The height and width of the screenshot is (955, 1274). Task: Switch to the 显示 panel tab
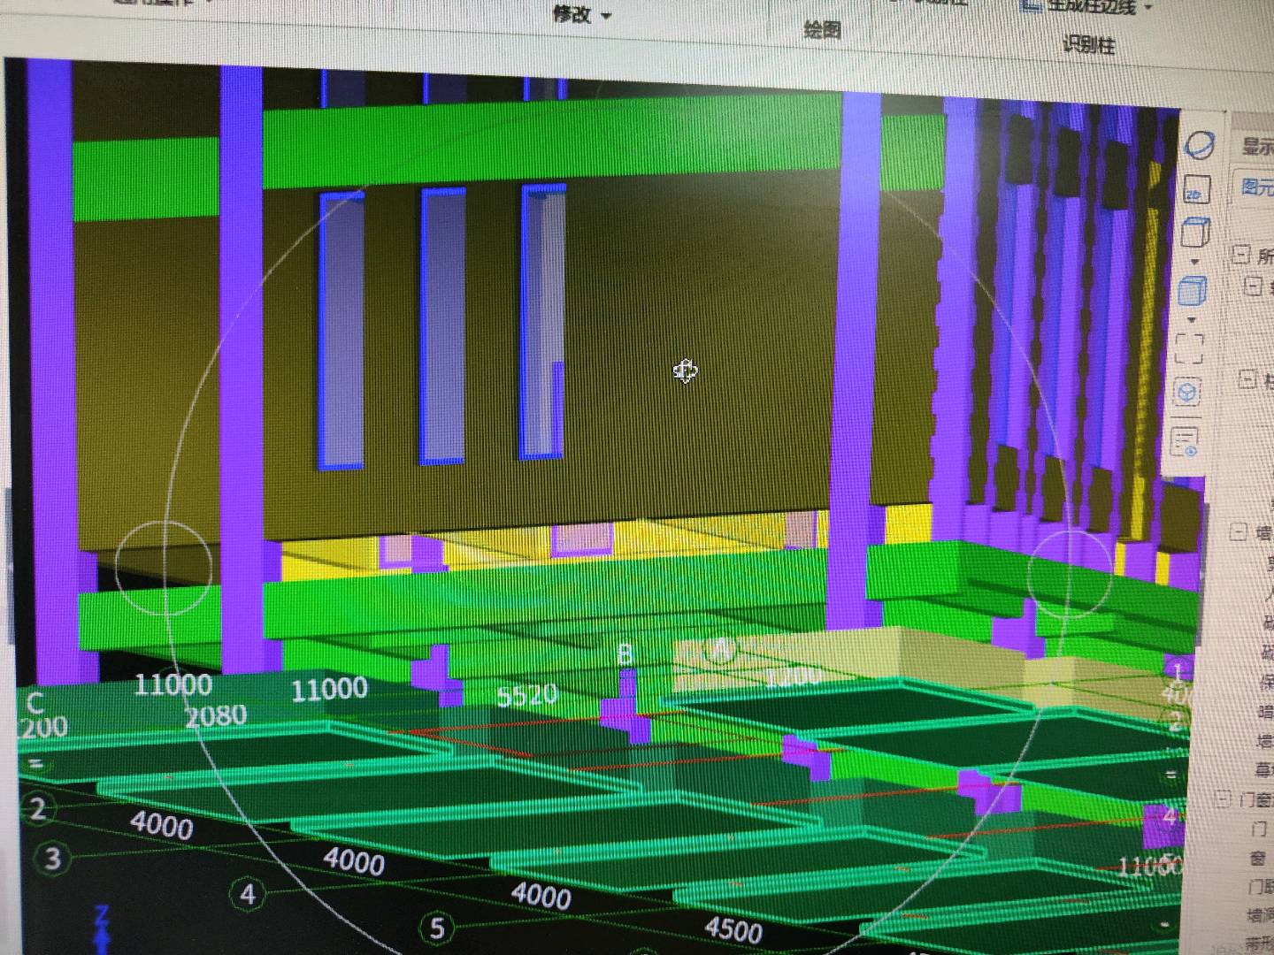[1257, 146]
